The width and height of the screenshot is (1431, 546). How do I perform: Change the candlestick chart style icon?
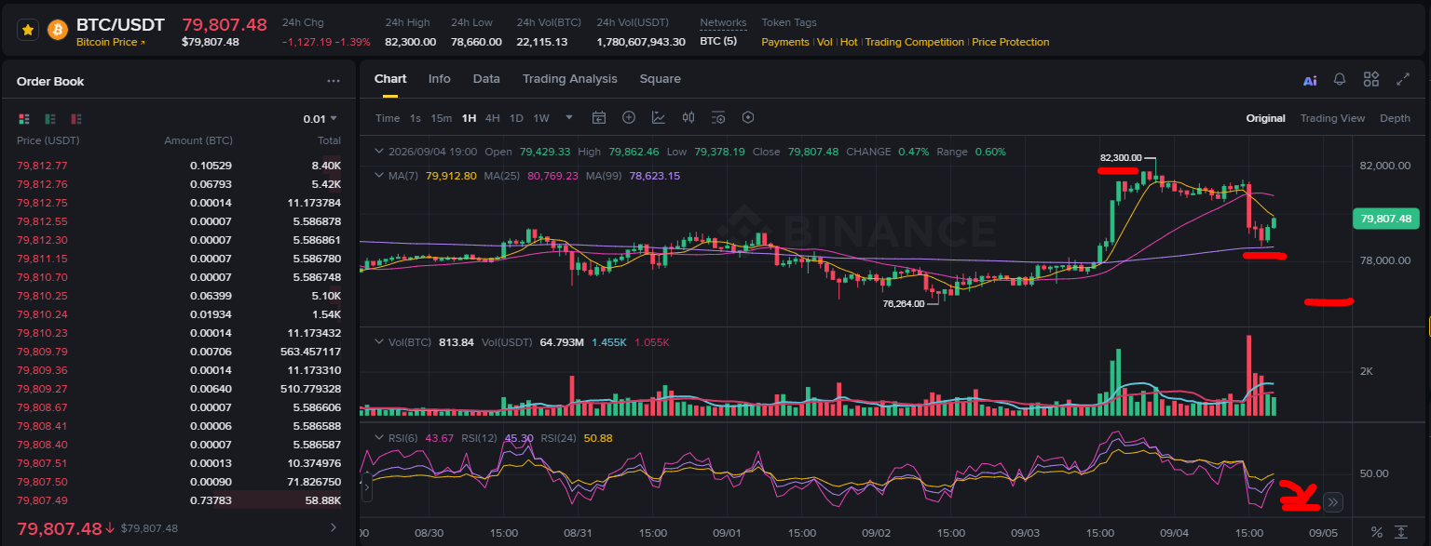(x=688, y=117)
